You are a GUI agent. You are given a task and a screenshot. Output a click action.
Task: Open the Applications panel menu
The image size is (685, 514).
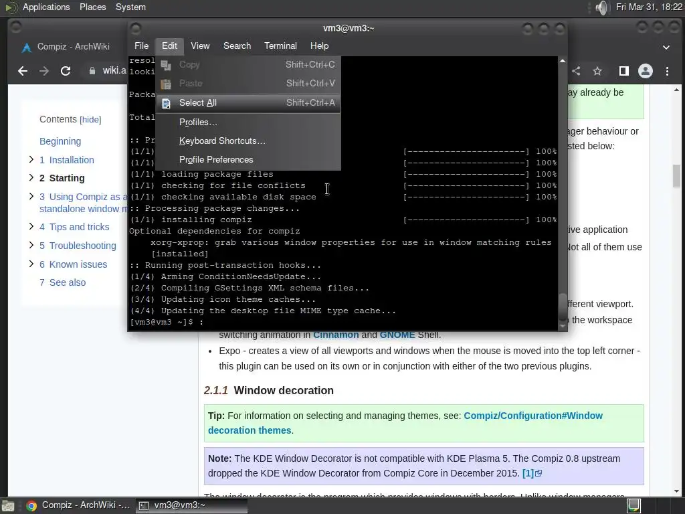tap(46, 7)
